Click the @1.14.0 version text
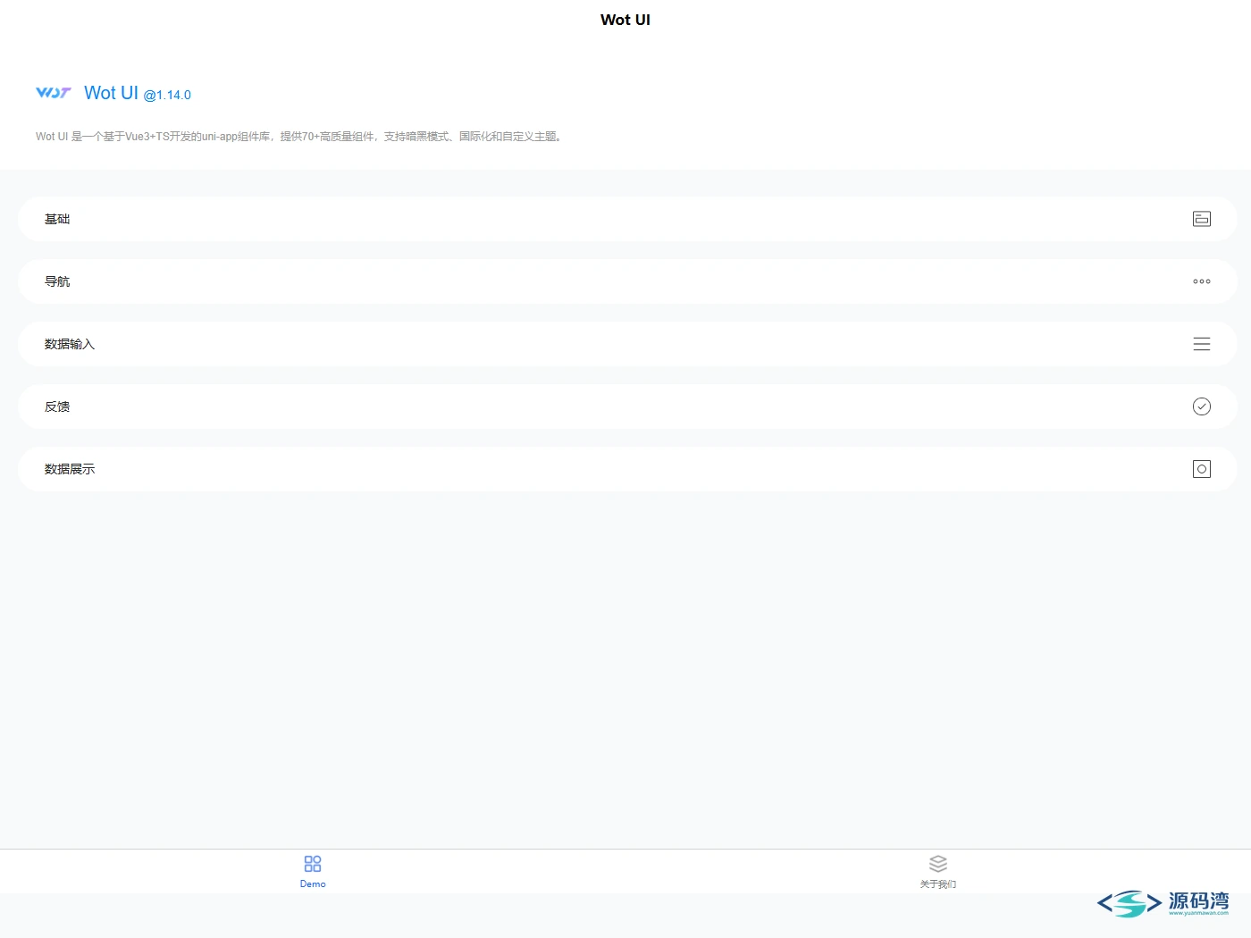This screenshot has width=1251, height=938. (167, 95)
